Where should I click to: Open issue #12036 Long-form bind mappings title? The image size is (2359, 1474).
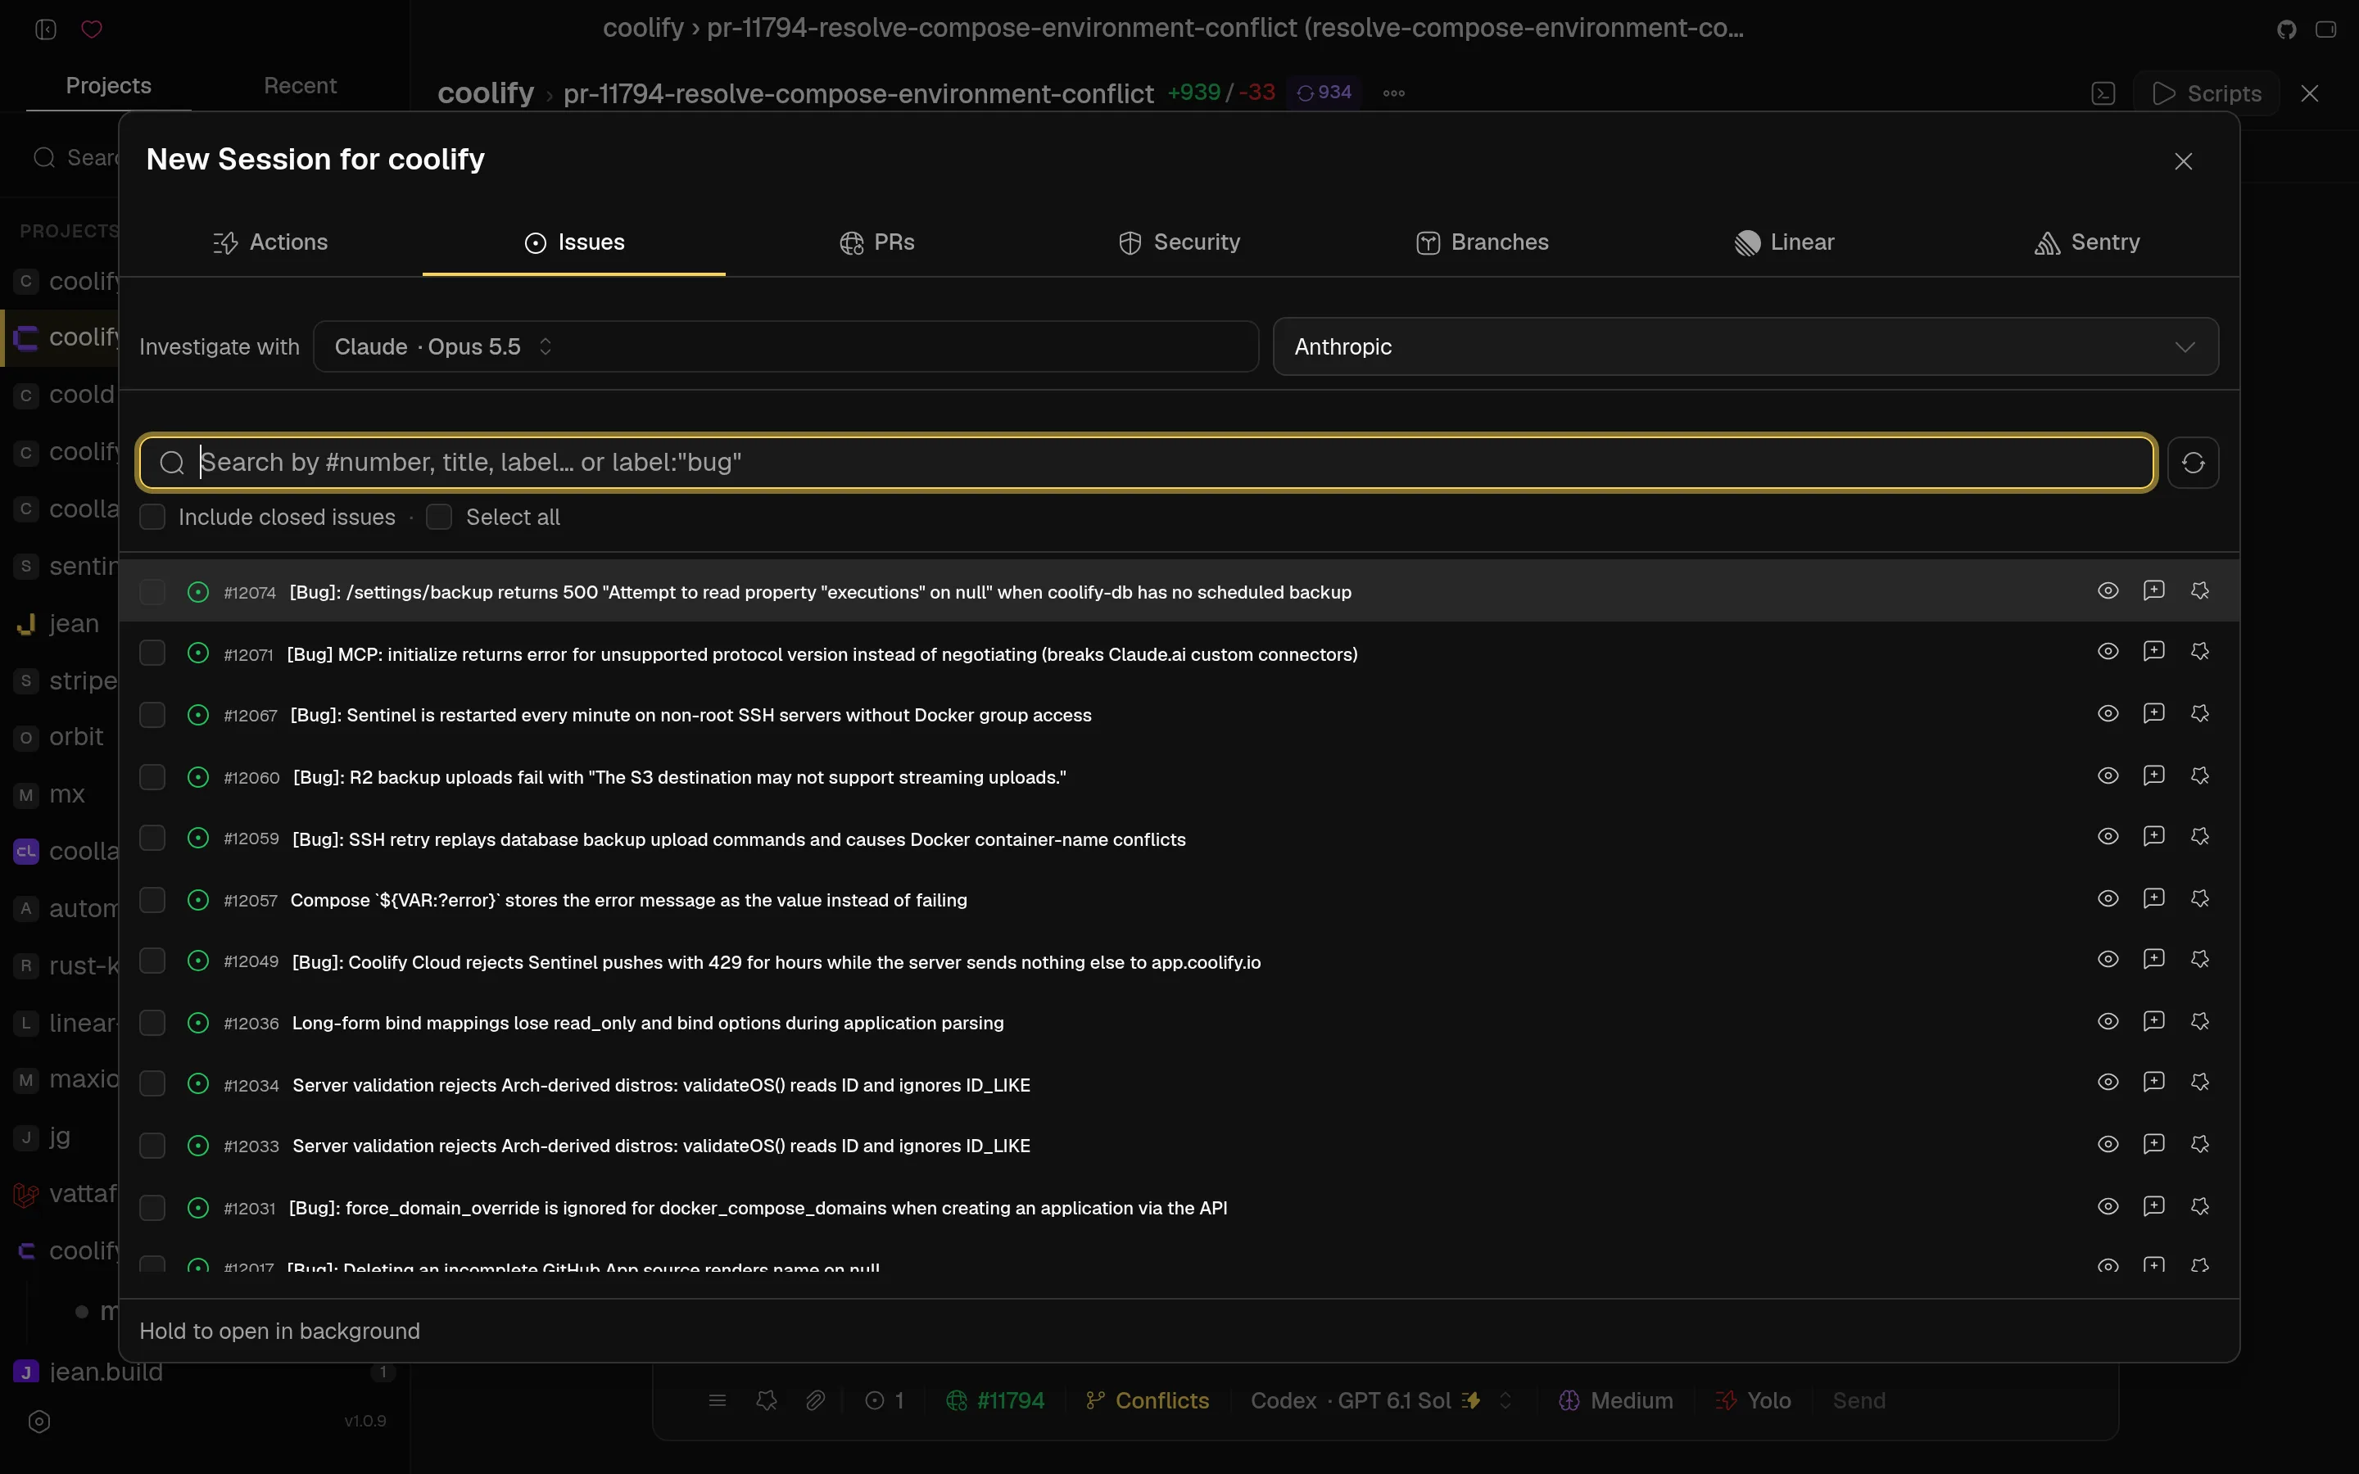pyautogui.click(x=648, y=1023)
